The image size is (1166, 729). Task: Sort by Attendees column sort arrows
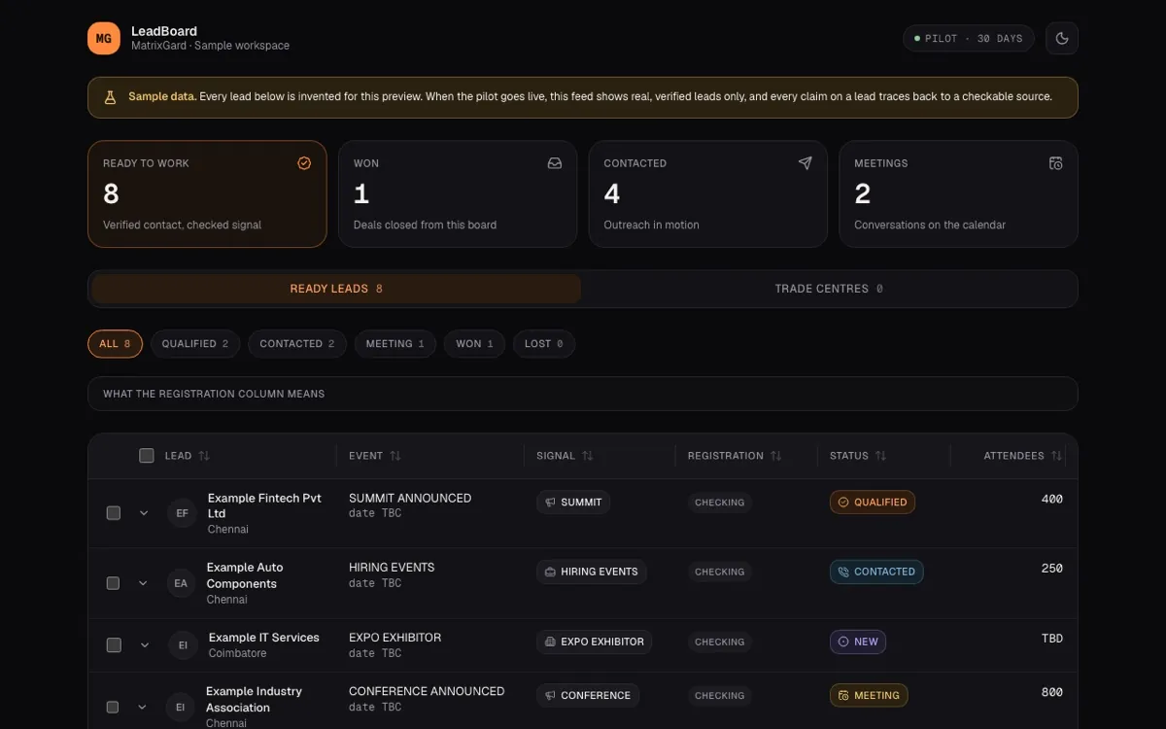[x=1056, y=456]
